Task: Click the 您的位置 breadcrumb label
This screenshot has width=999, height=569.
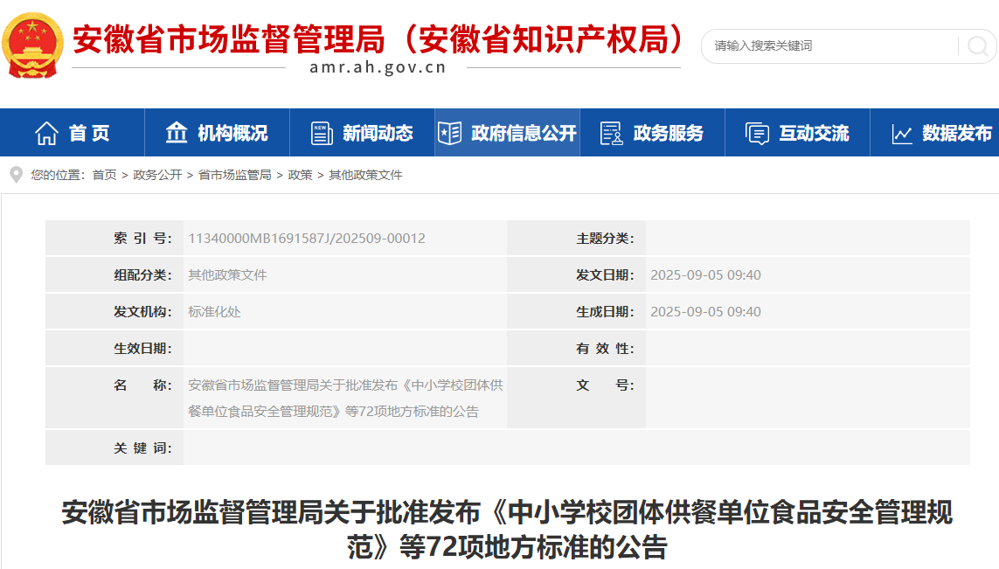Action: [58, 175]
